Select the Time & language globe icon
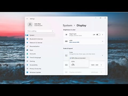128x96 pixels. [27, 58]
